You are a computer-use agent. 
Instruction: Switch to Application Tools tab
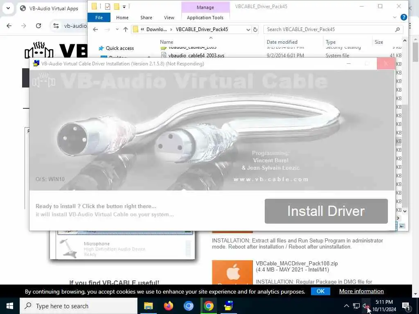coord(205,18)
